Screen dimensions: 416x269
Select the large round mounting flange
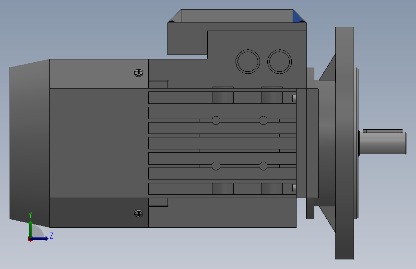click(x=345, y=143)
